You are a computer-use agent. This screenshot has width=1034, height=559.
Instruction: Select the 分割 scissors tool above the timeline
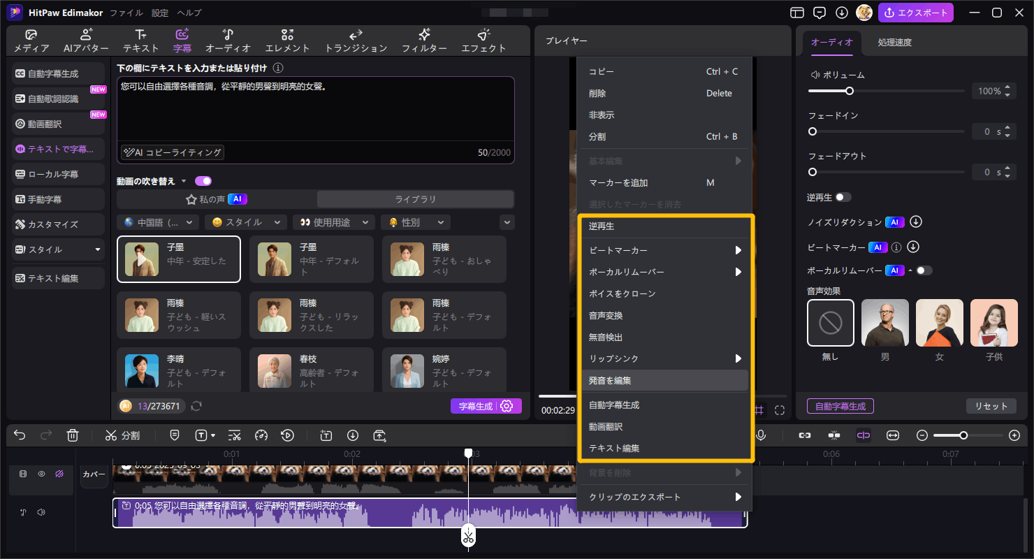[x=122, y=435]
